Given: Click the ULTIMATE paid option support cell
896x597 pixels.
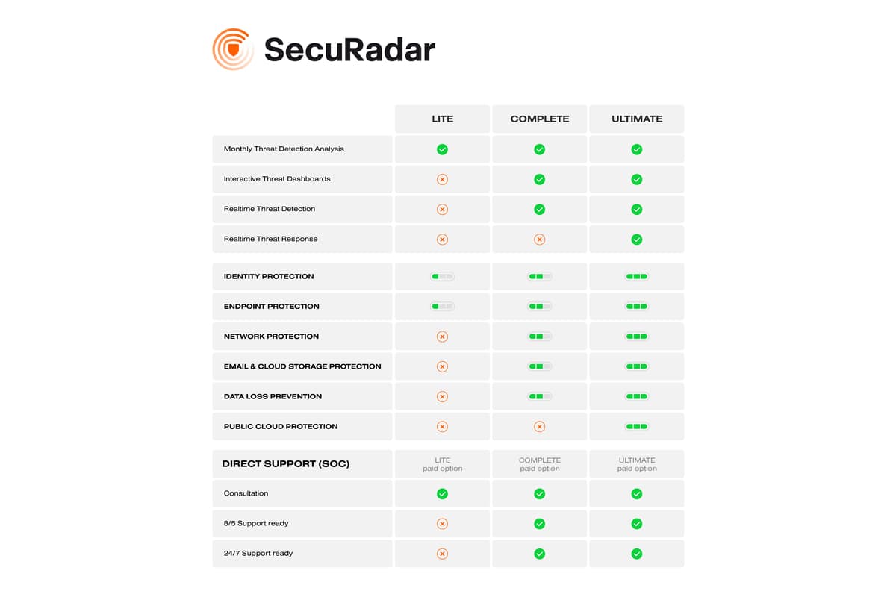Looking at the screenshot, I should click(637, 464).
